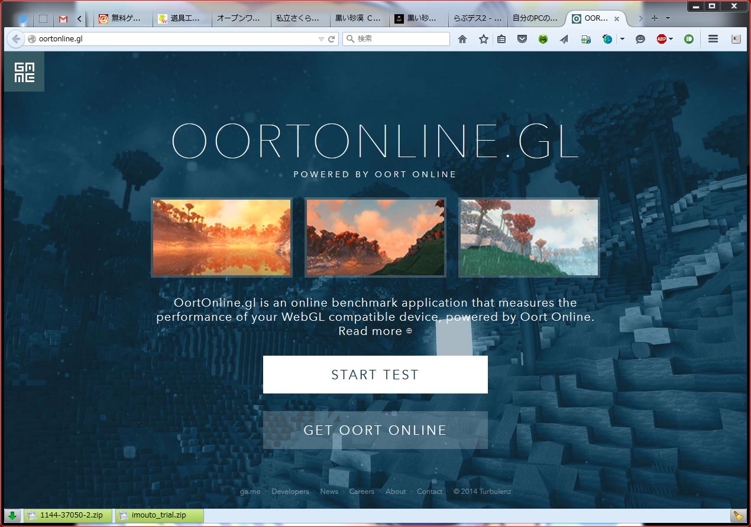
Task: Click the GET OORT ONLINE button
Action: [x=375, y=430]
